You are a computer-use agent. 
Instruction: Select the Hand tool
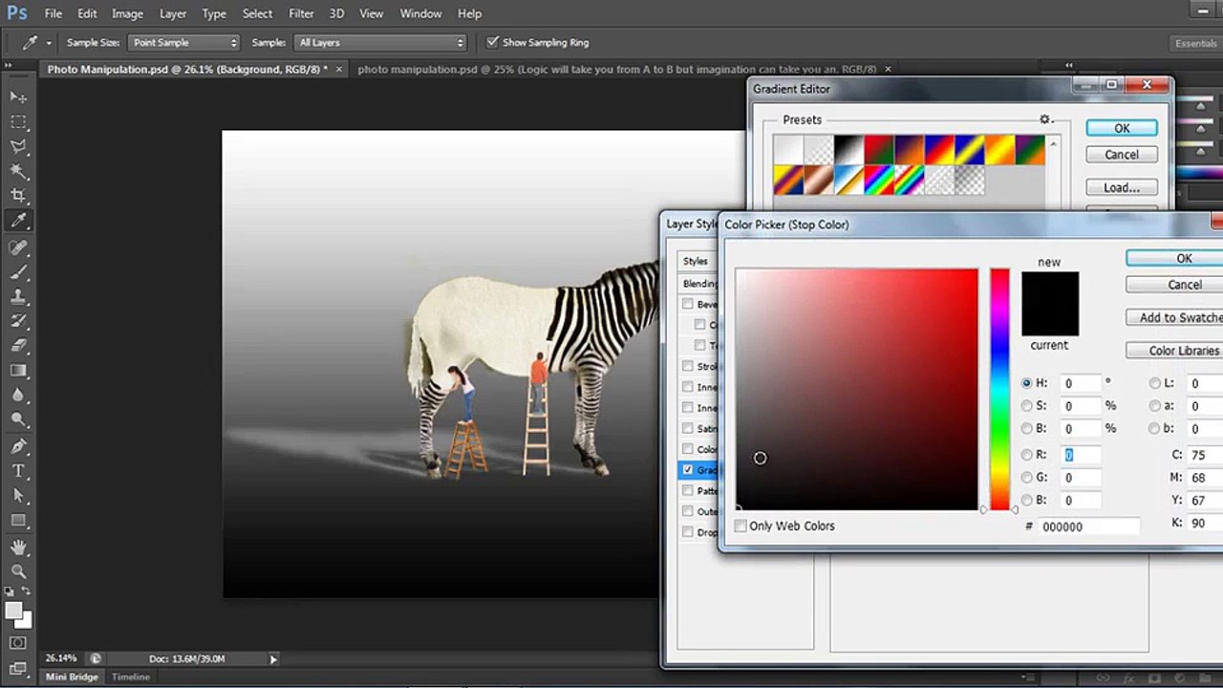[x=18, y=548]
